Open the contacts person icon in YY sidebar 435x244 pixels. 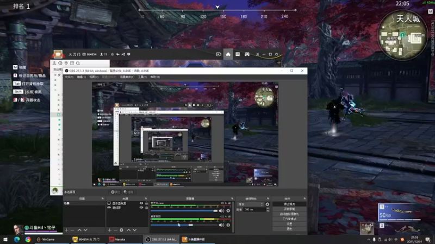[54, 63]
